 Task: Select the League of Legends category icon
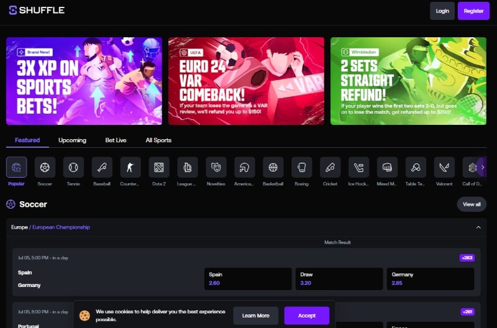click(188, 167)
